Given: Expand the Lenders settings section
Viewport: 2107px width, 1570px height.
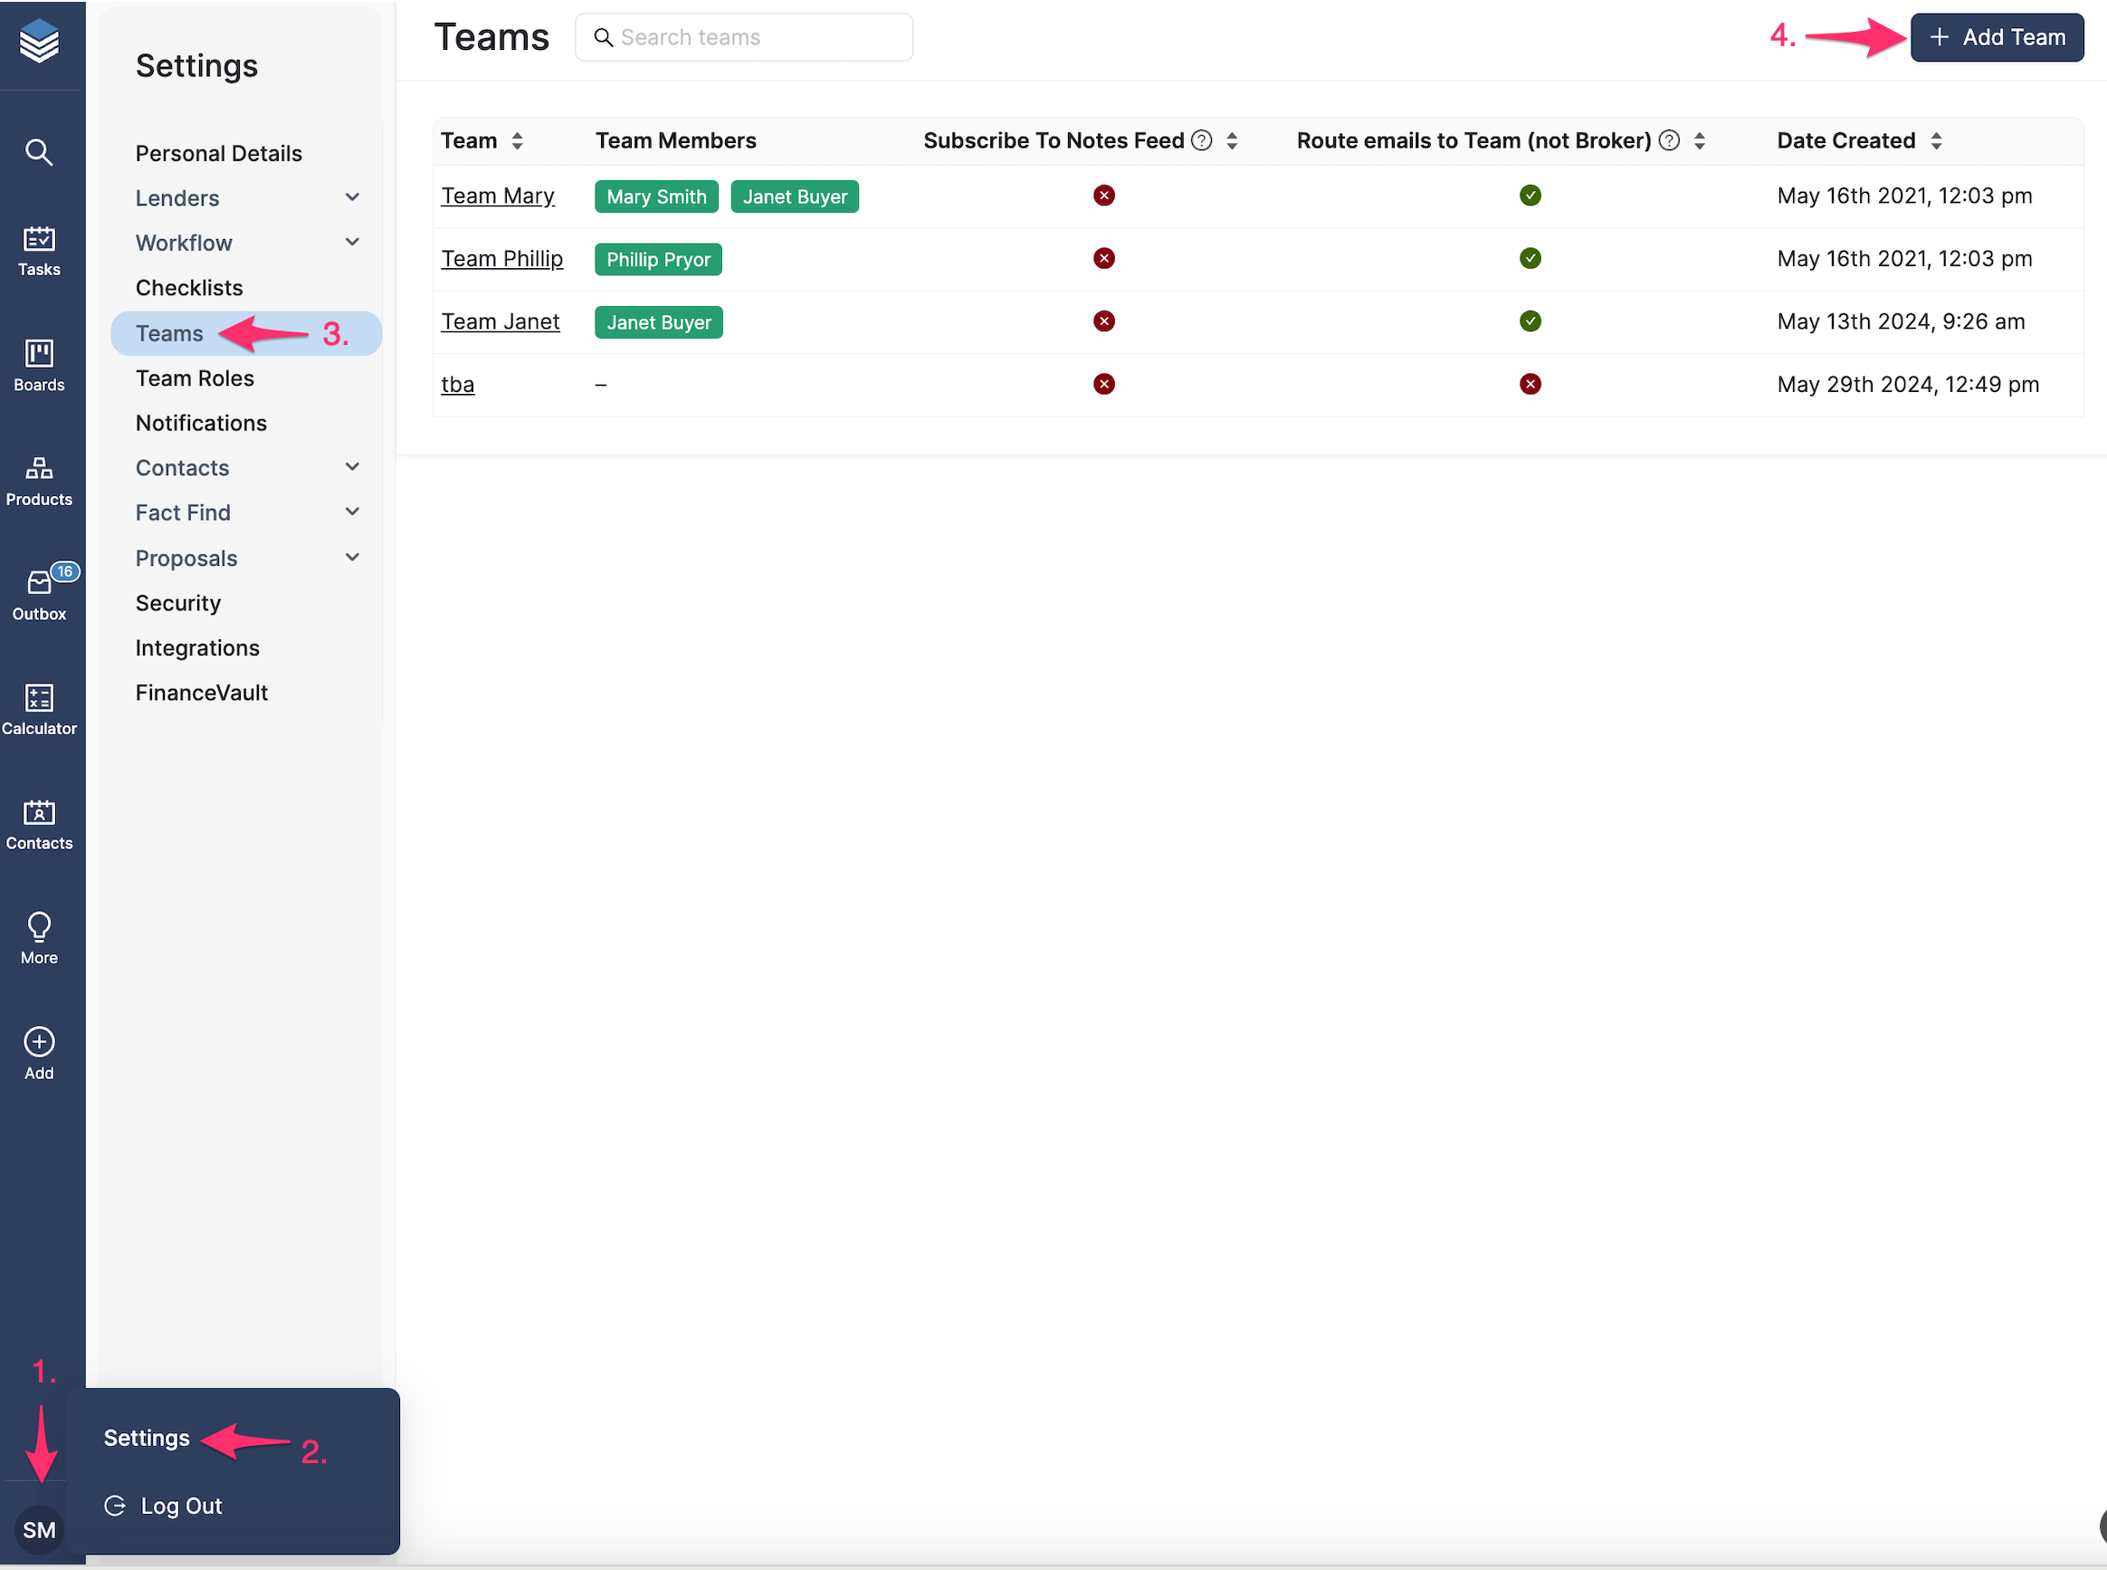Looking at the screenshot, I should (x=352, y=197).
